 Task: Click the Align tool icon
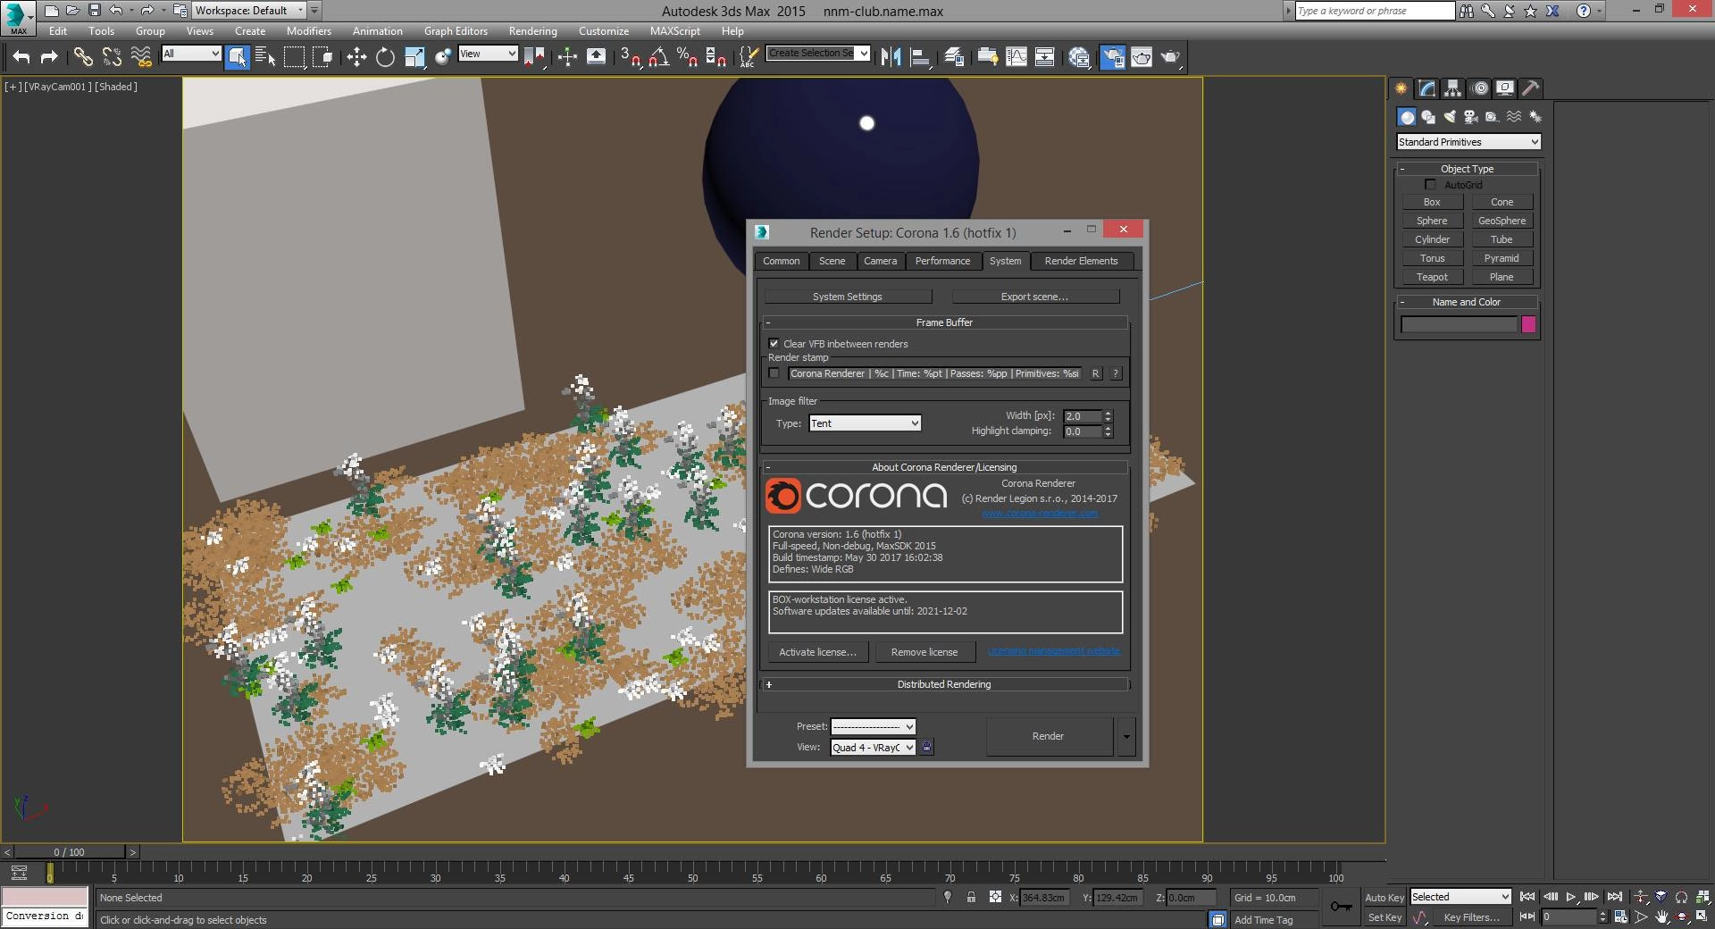(920, 57)
